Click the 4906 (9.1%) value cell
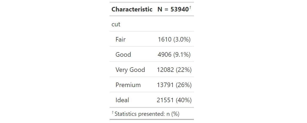Screen dimensions: 307x123 (x=174, y=55)
